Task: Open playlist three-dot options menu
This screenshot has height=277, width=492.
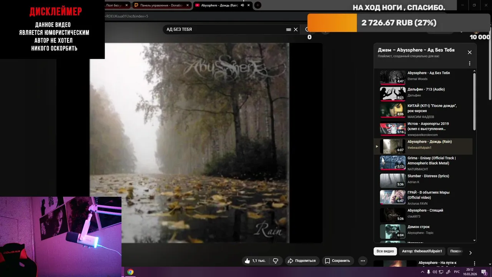Action: [x=469, y=63]
